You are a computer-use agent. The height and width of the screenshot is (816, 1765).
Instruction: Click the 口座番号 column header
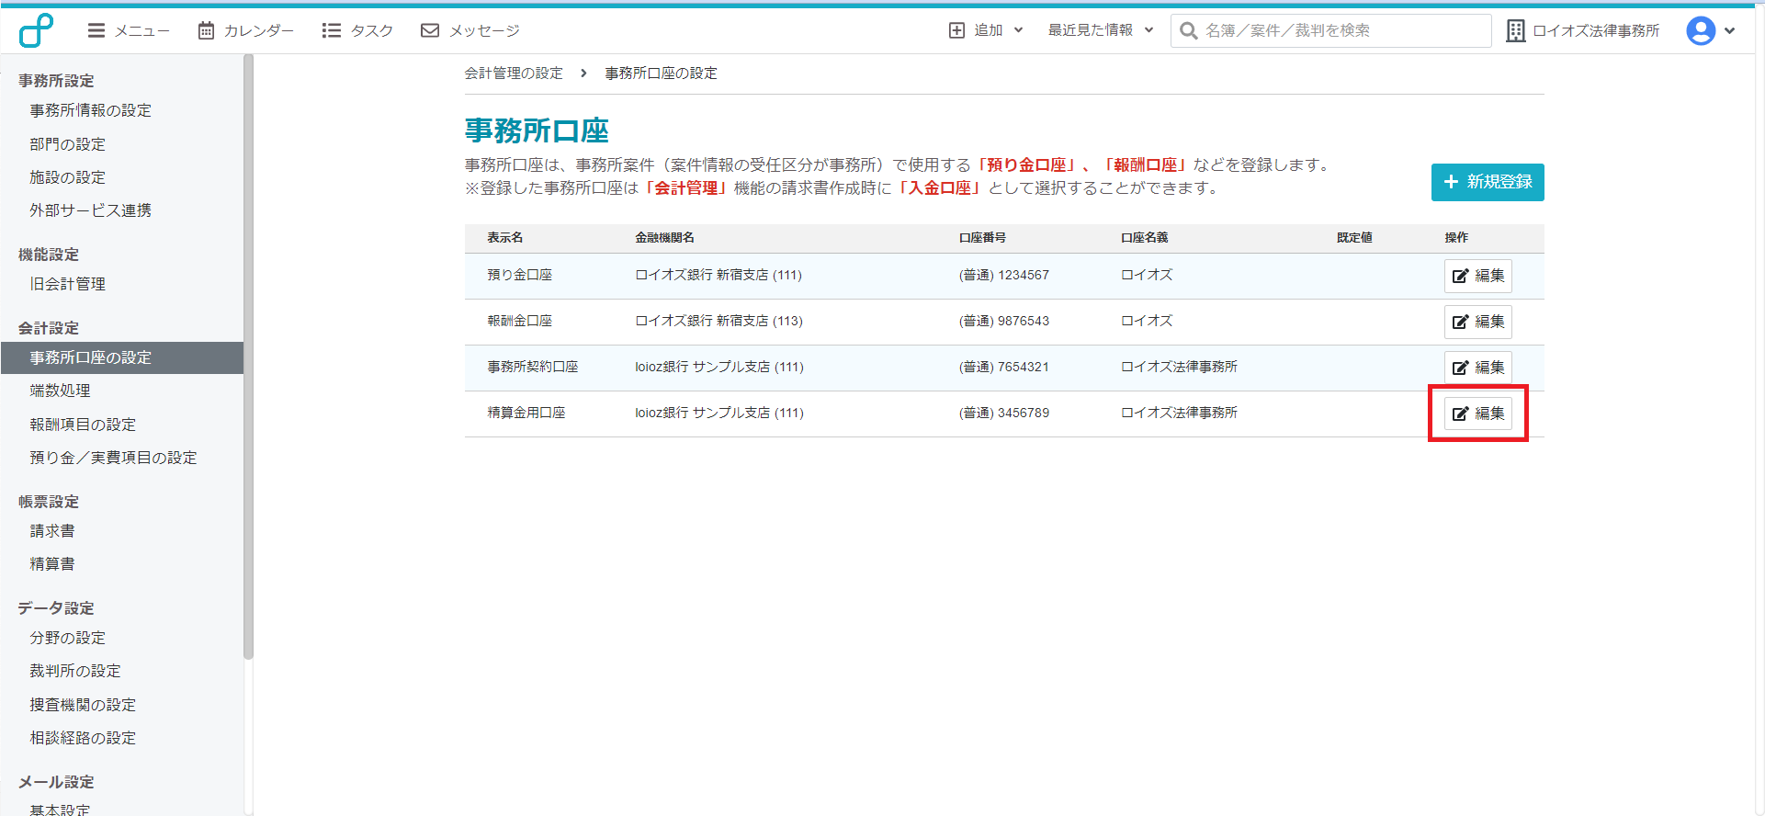pos(982,237)
